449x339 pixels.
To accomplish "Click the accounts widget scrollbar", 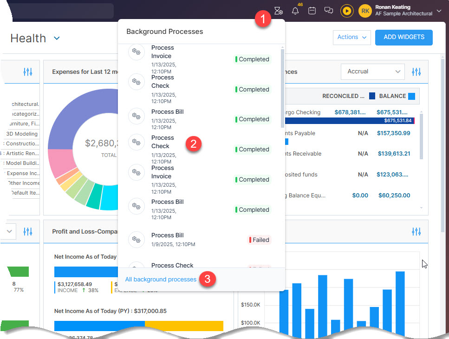I will tap(421, 136).
